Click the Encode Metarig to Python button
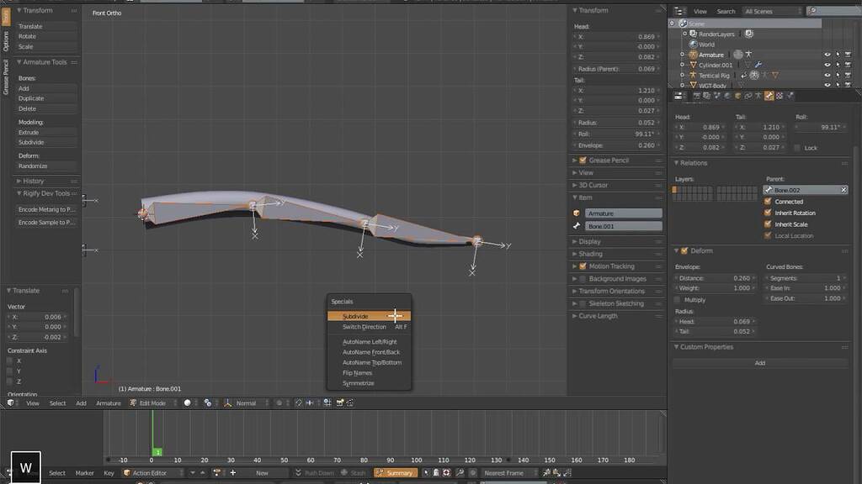The height and width of the screenshot is (484, 862). click(x=46, y=209)
